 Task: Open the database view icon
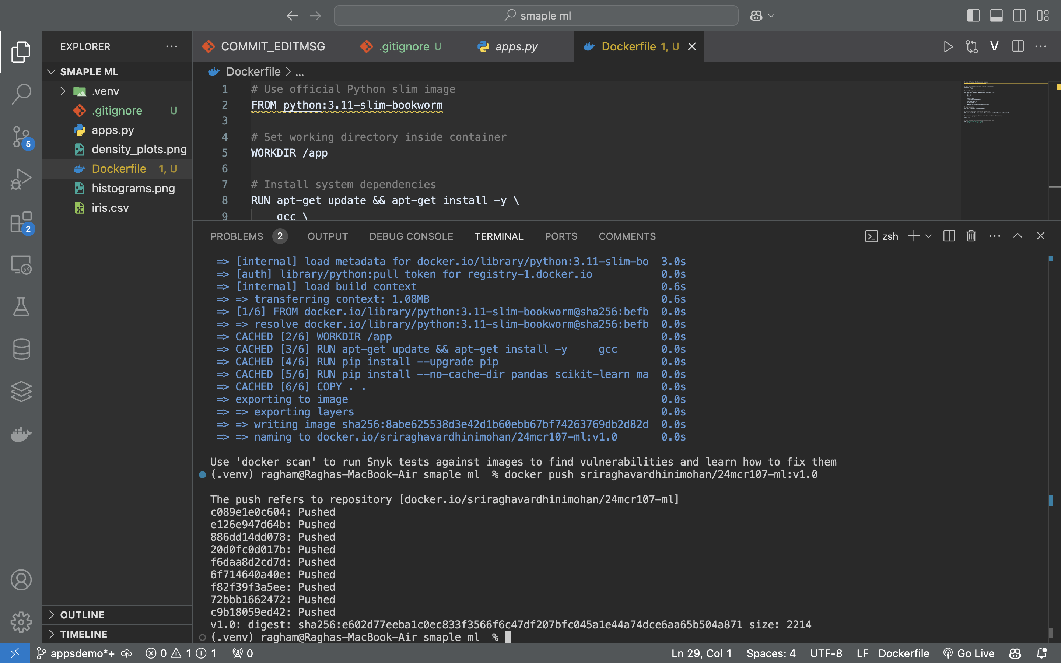[x=21, y=349]
